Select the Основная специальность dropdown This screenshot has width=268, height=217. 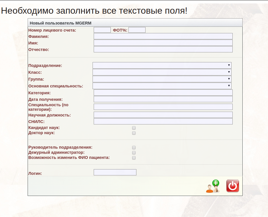pos(162,86)
